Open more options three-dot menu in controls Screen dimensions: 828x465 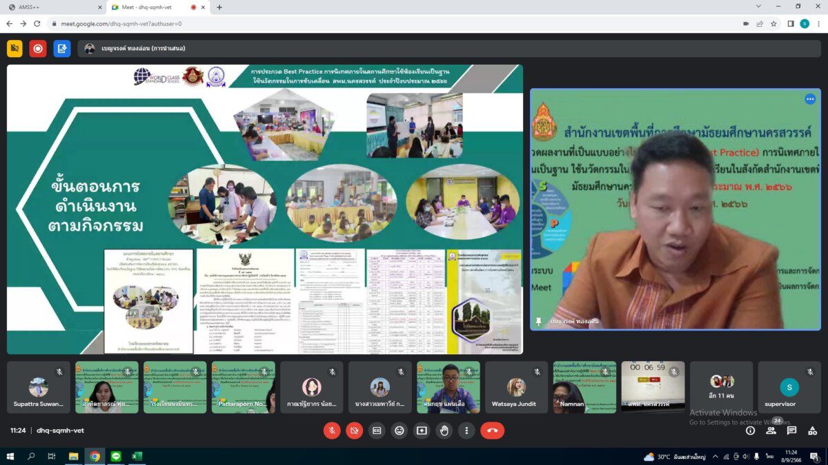(467, 431)
